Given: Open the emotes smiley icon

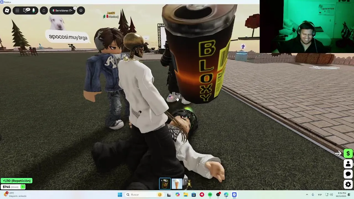Looking at the screenshot, I should point(81,11).
